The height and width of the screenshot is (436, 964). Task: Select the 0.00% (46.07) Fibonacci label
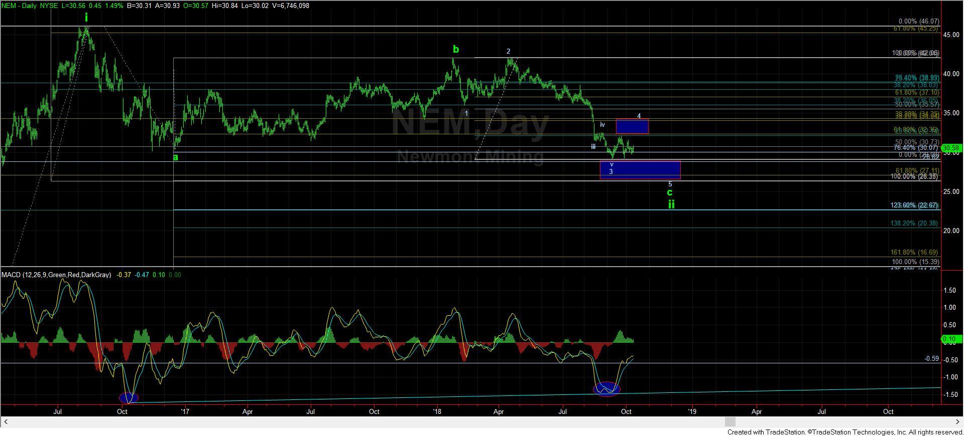919,22
